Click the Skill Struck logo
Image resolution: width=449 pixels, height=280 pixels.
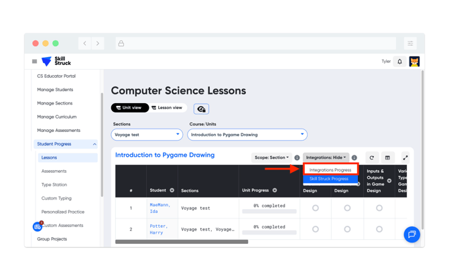click(56, 62)
